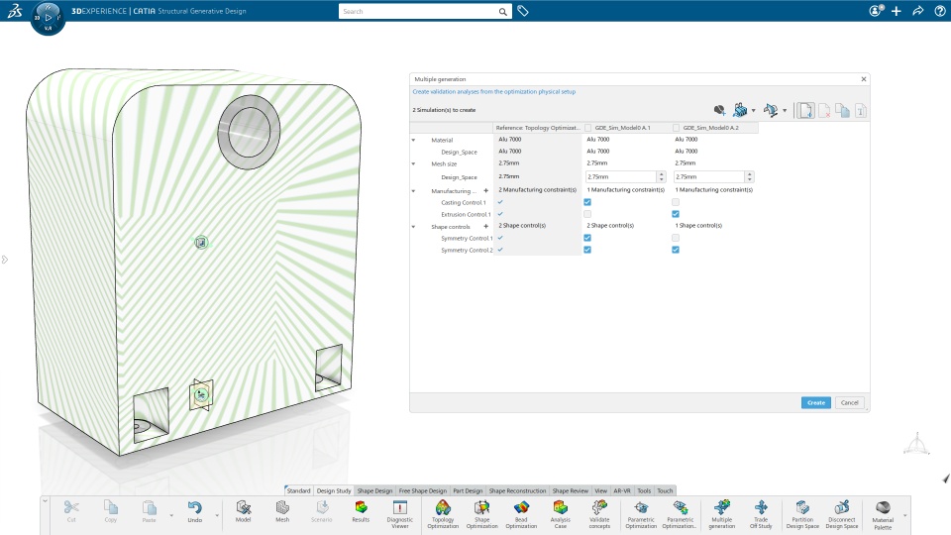Click the add material icon in dialog

tap(719, 110)
